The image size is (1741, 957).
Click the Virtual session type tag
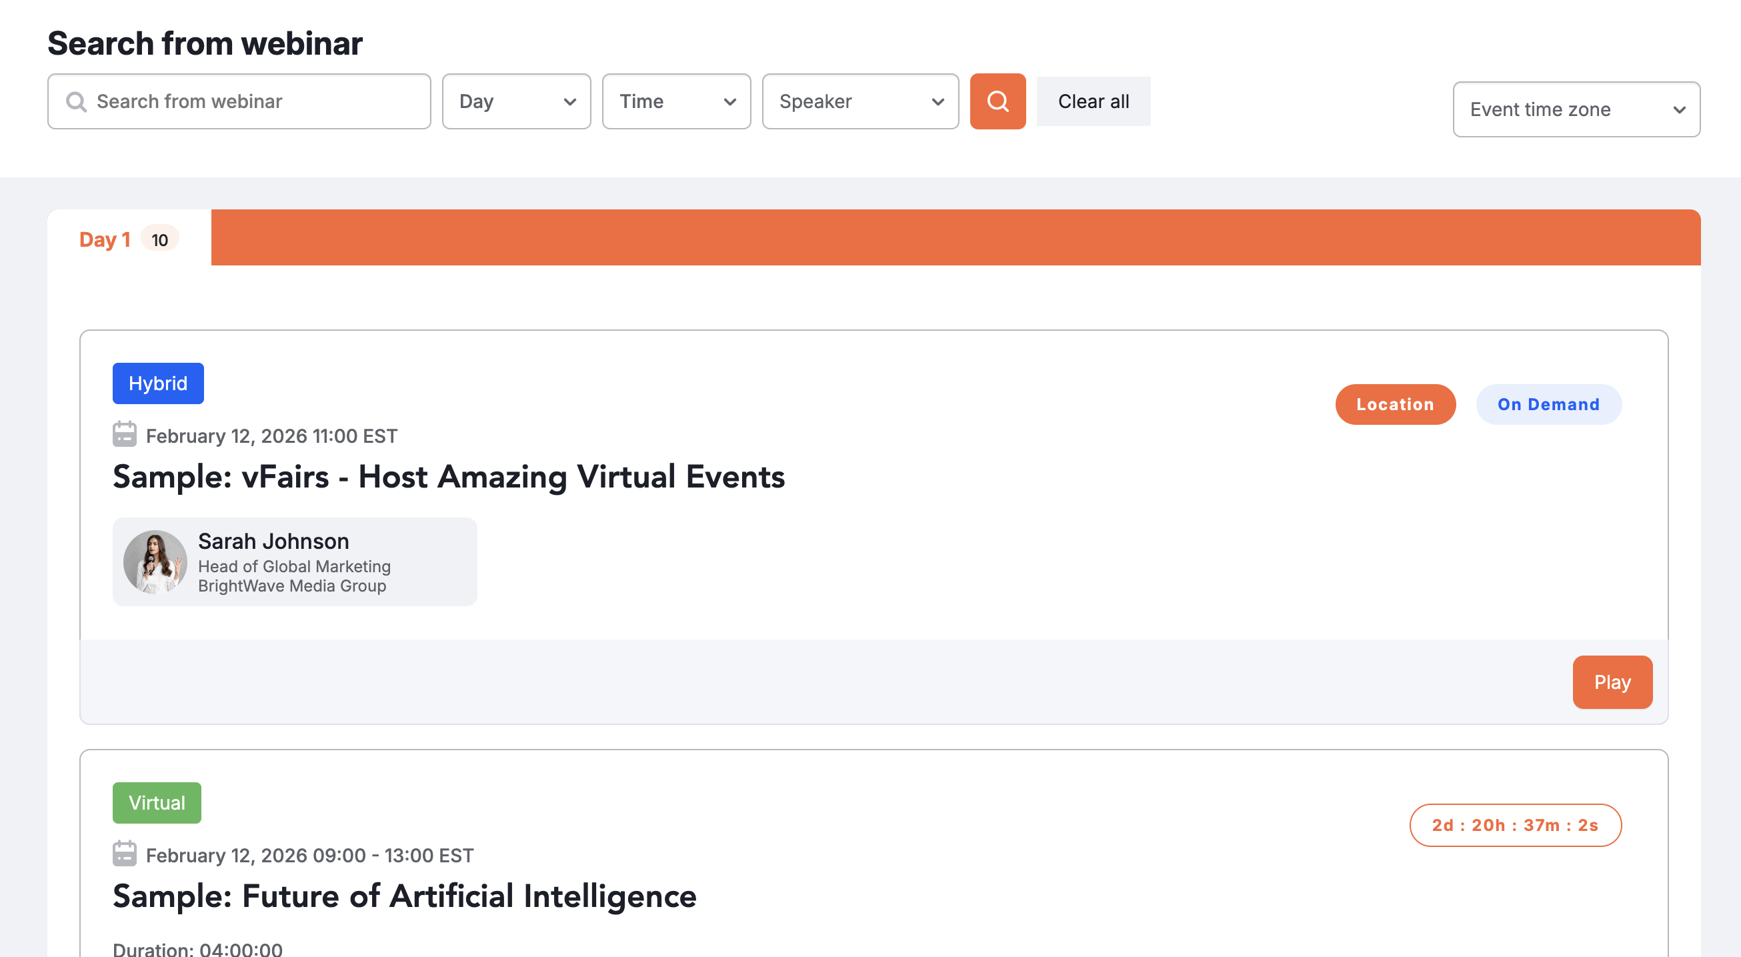point(157,802)
